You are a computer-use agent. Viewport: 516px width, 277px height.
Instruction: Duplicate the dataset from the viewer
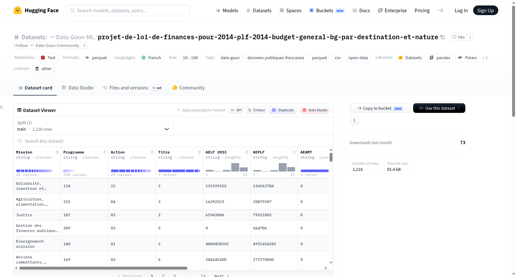pos(283,110)
